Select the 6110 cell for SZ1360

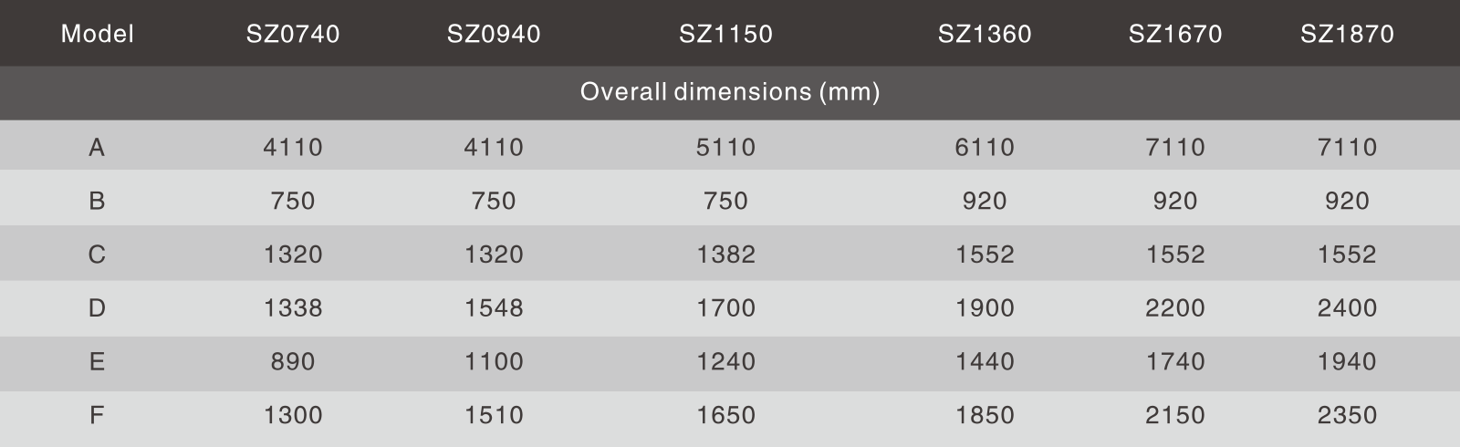[985, 147]
